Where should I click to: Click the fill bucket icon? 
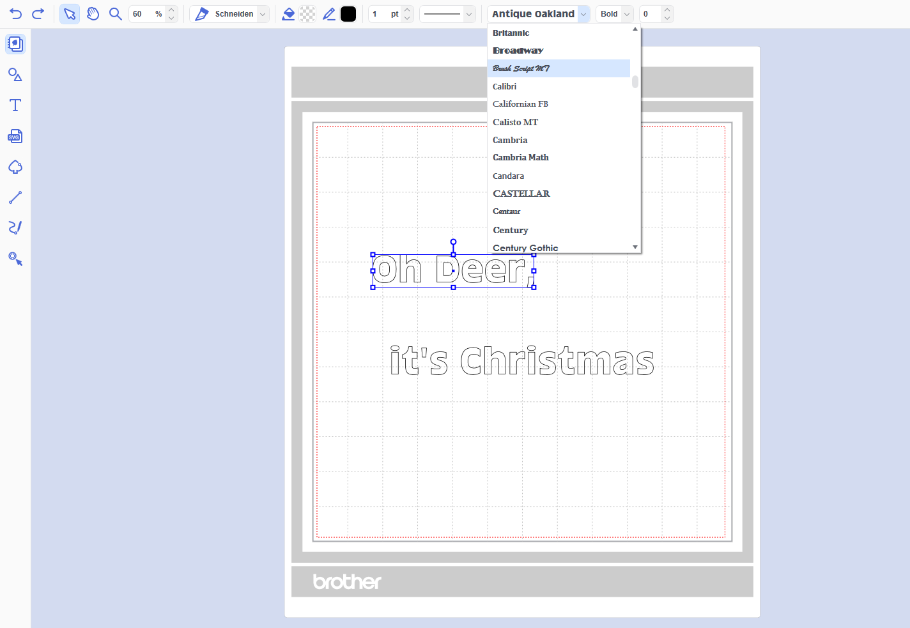coord(288,14)
